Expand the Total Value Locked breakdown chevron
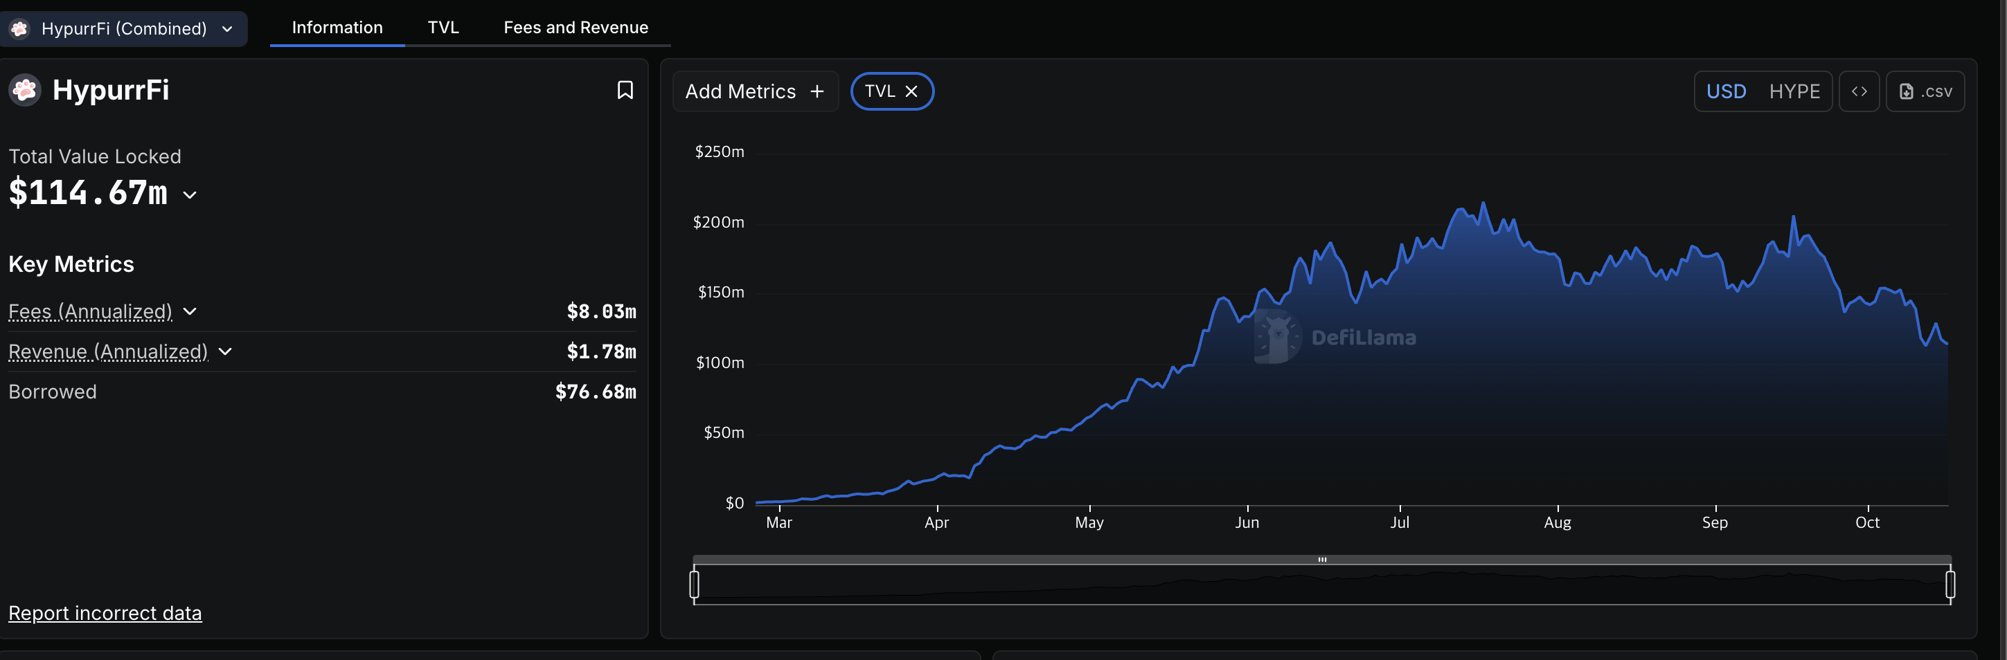 coord(189,195)
